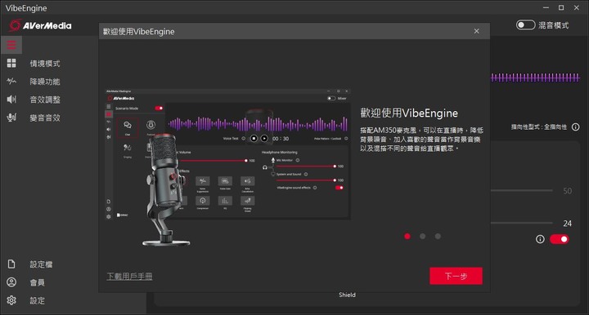Go to 變音音效 menu item
This screenshot has height=315, width=589.
point(45,118)
